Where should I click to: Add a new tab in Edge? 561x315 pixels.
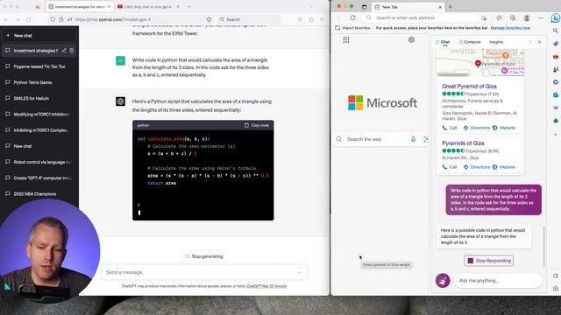450,7
